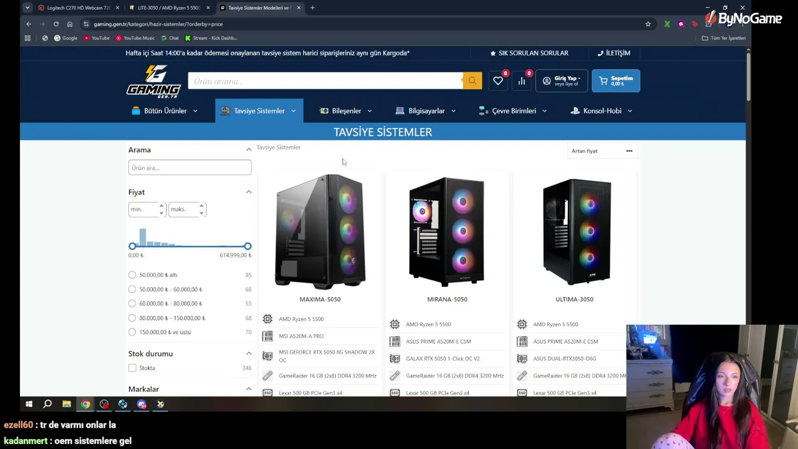Viewport: 798px width, 449px height.
Task: Open Windows taskbar search
Action: [x=47, y=404]
